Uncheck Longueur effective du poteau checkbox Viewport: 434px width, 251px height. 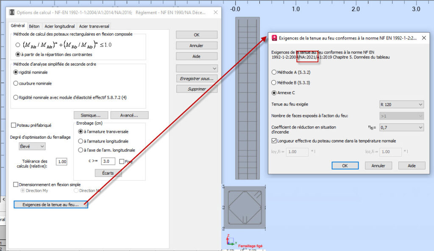tap(274, 141)
